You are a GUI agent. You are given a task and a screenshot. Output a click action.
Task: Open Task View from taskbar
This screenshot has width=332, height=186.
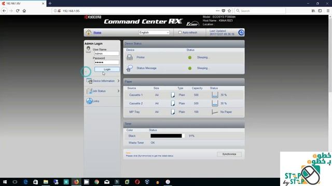[15, 182]
